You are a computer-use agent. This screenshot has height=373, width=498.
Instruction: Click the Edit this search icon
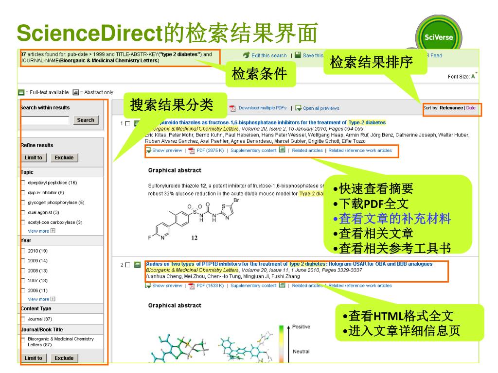point(247,55)
